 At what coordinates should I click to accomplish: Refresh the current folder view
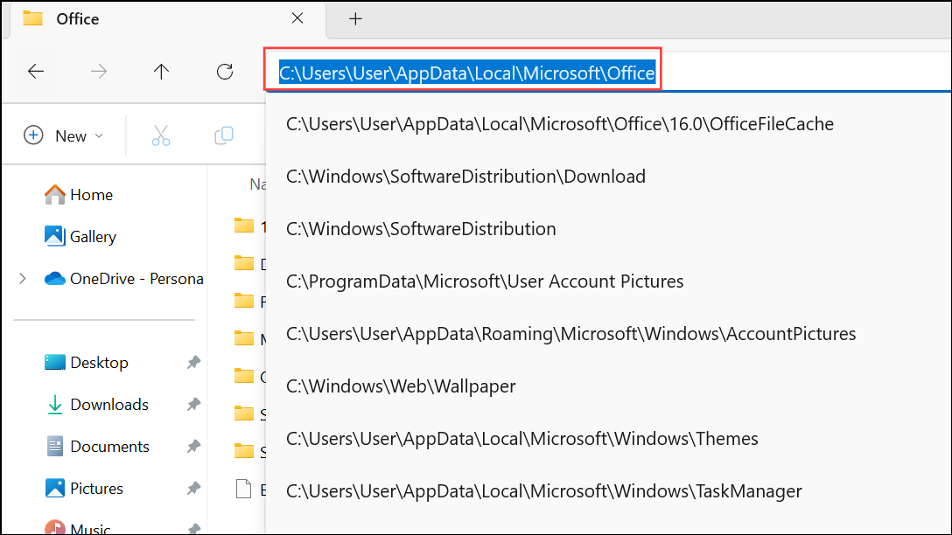coord(225,72)
